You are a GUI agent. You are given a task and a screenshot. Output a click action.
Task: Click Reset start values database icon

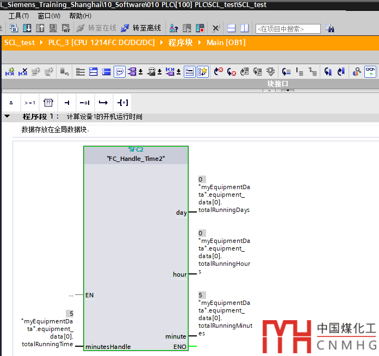(64, 72)
